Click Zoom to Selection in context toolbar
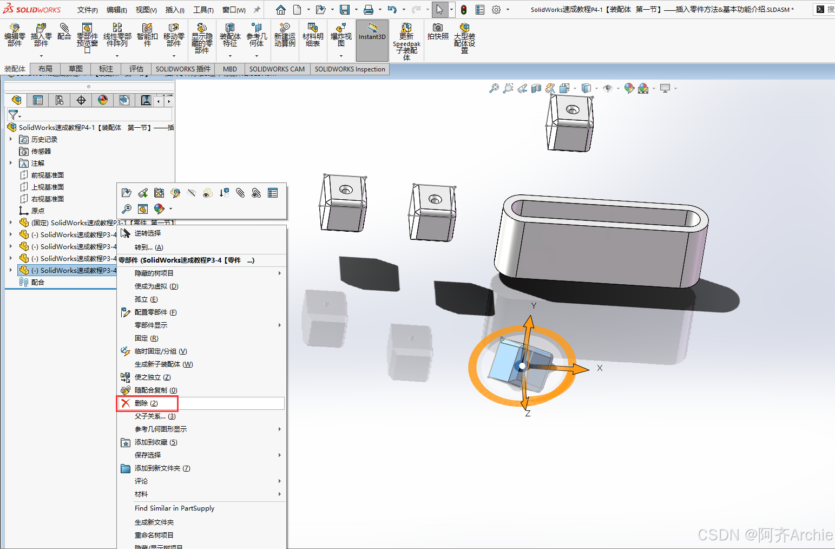This screenshot has height=549, width=835. [126, 208]
